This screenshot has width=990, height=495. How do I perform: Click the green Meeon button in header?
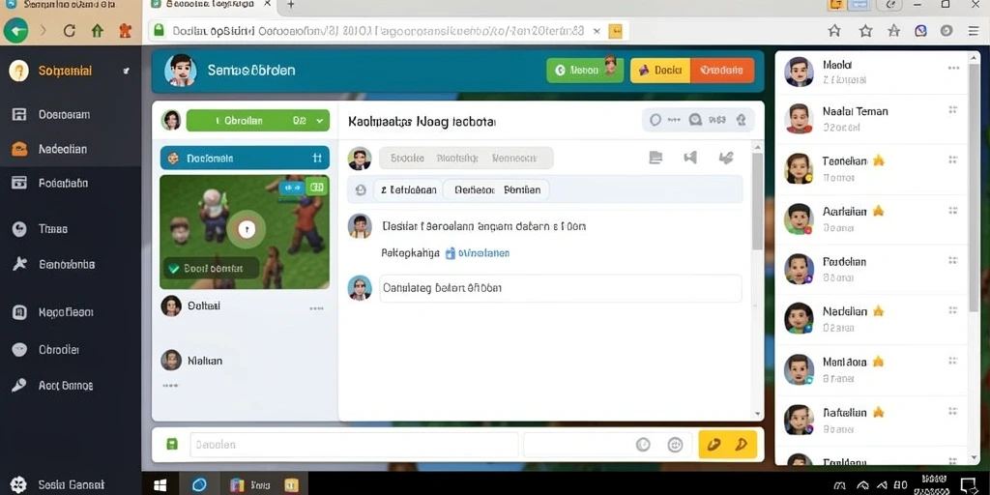click(x=585, y=71)
